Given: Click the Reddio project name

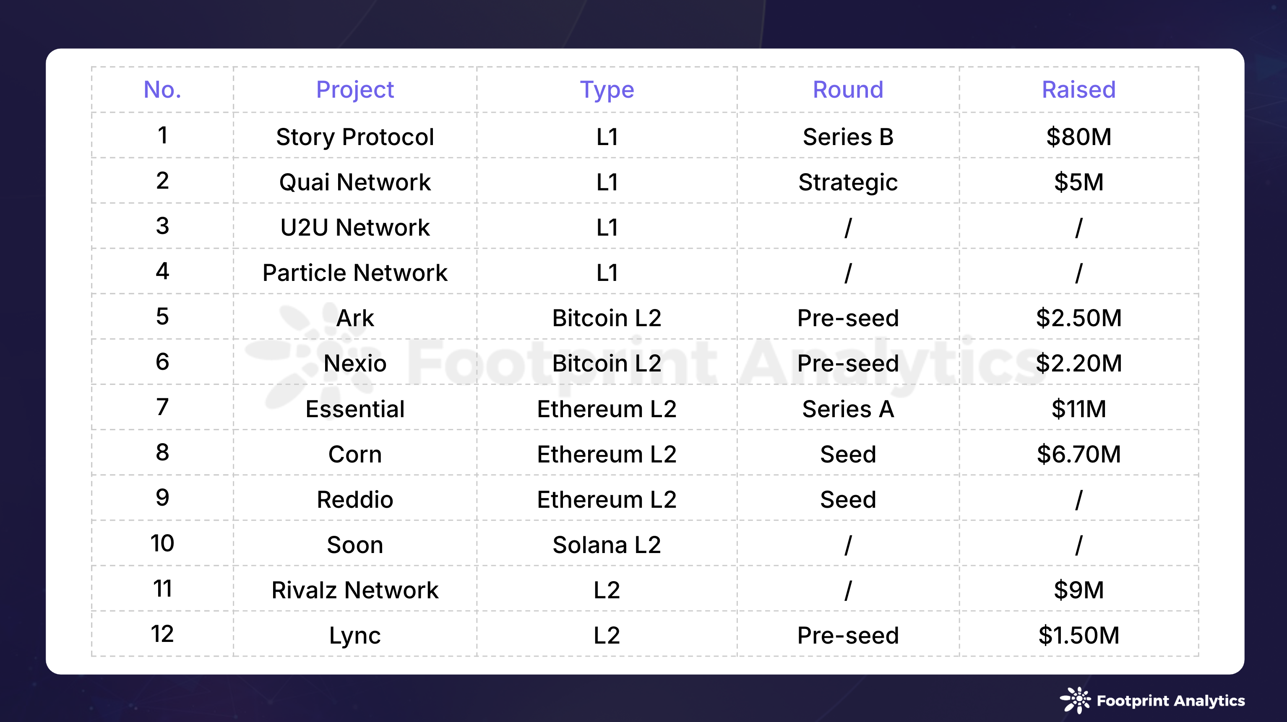Looking at the screenshot, I should [355, 500].
